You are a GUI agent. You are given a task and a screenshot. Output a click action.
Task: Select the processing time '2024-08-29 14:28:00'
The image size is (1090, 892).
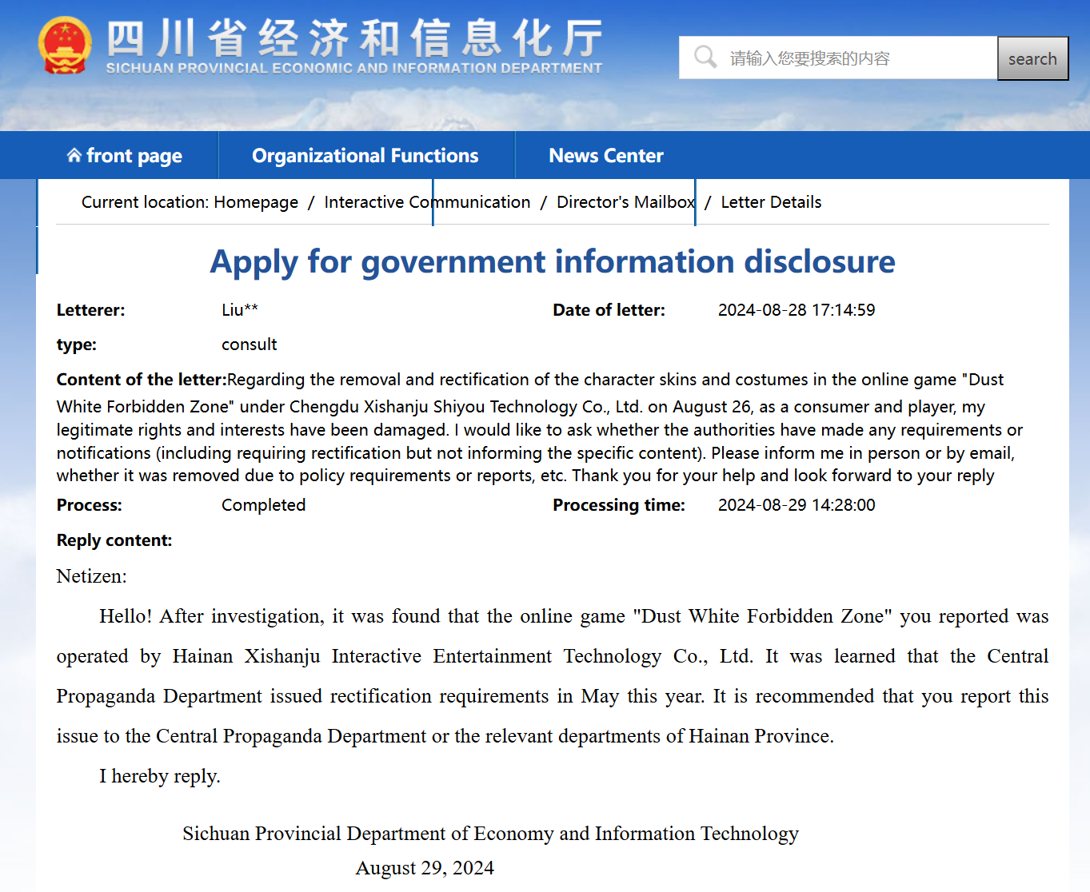797,505
